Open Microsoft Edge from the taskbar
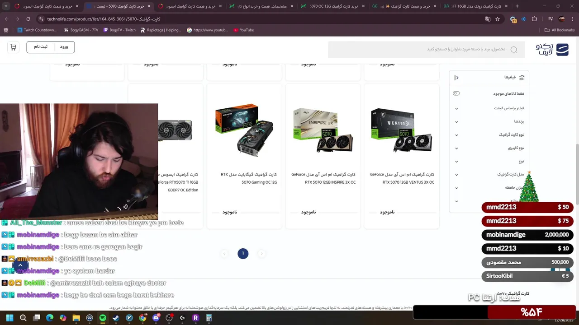The image size is (579, 325). click(50, 318)
